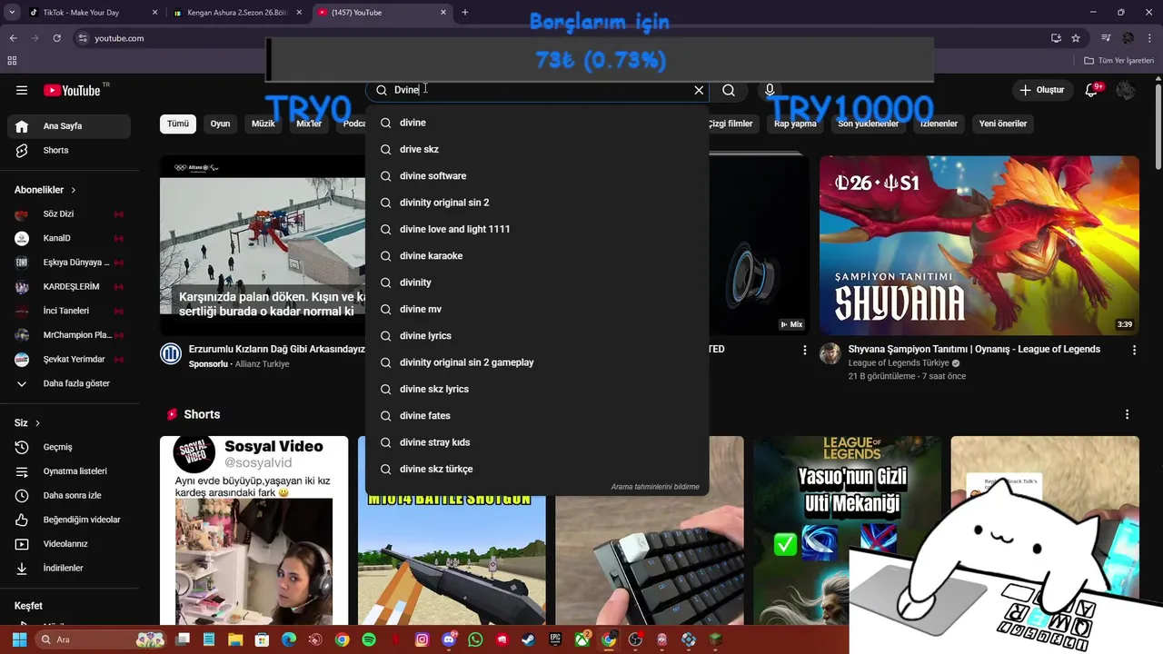Image resolution: width=1163 pixels, height=654 pixels.
Task: Choose suggestion "divine lyrics"
Action: [x=537, y=335]
